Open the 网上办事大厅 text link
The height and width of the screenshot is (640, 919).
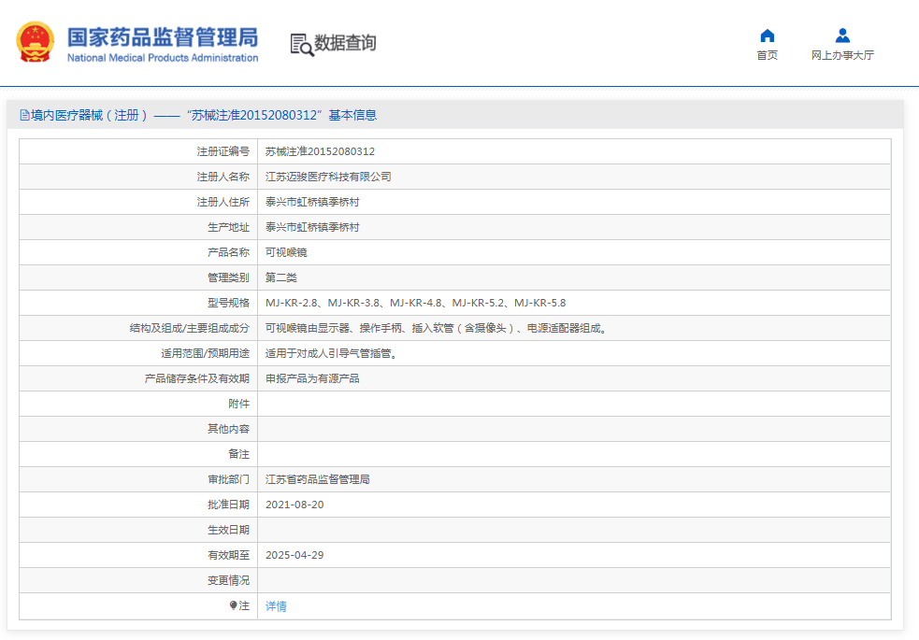(842, 56)
